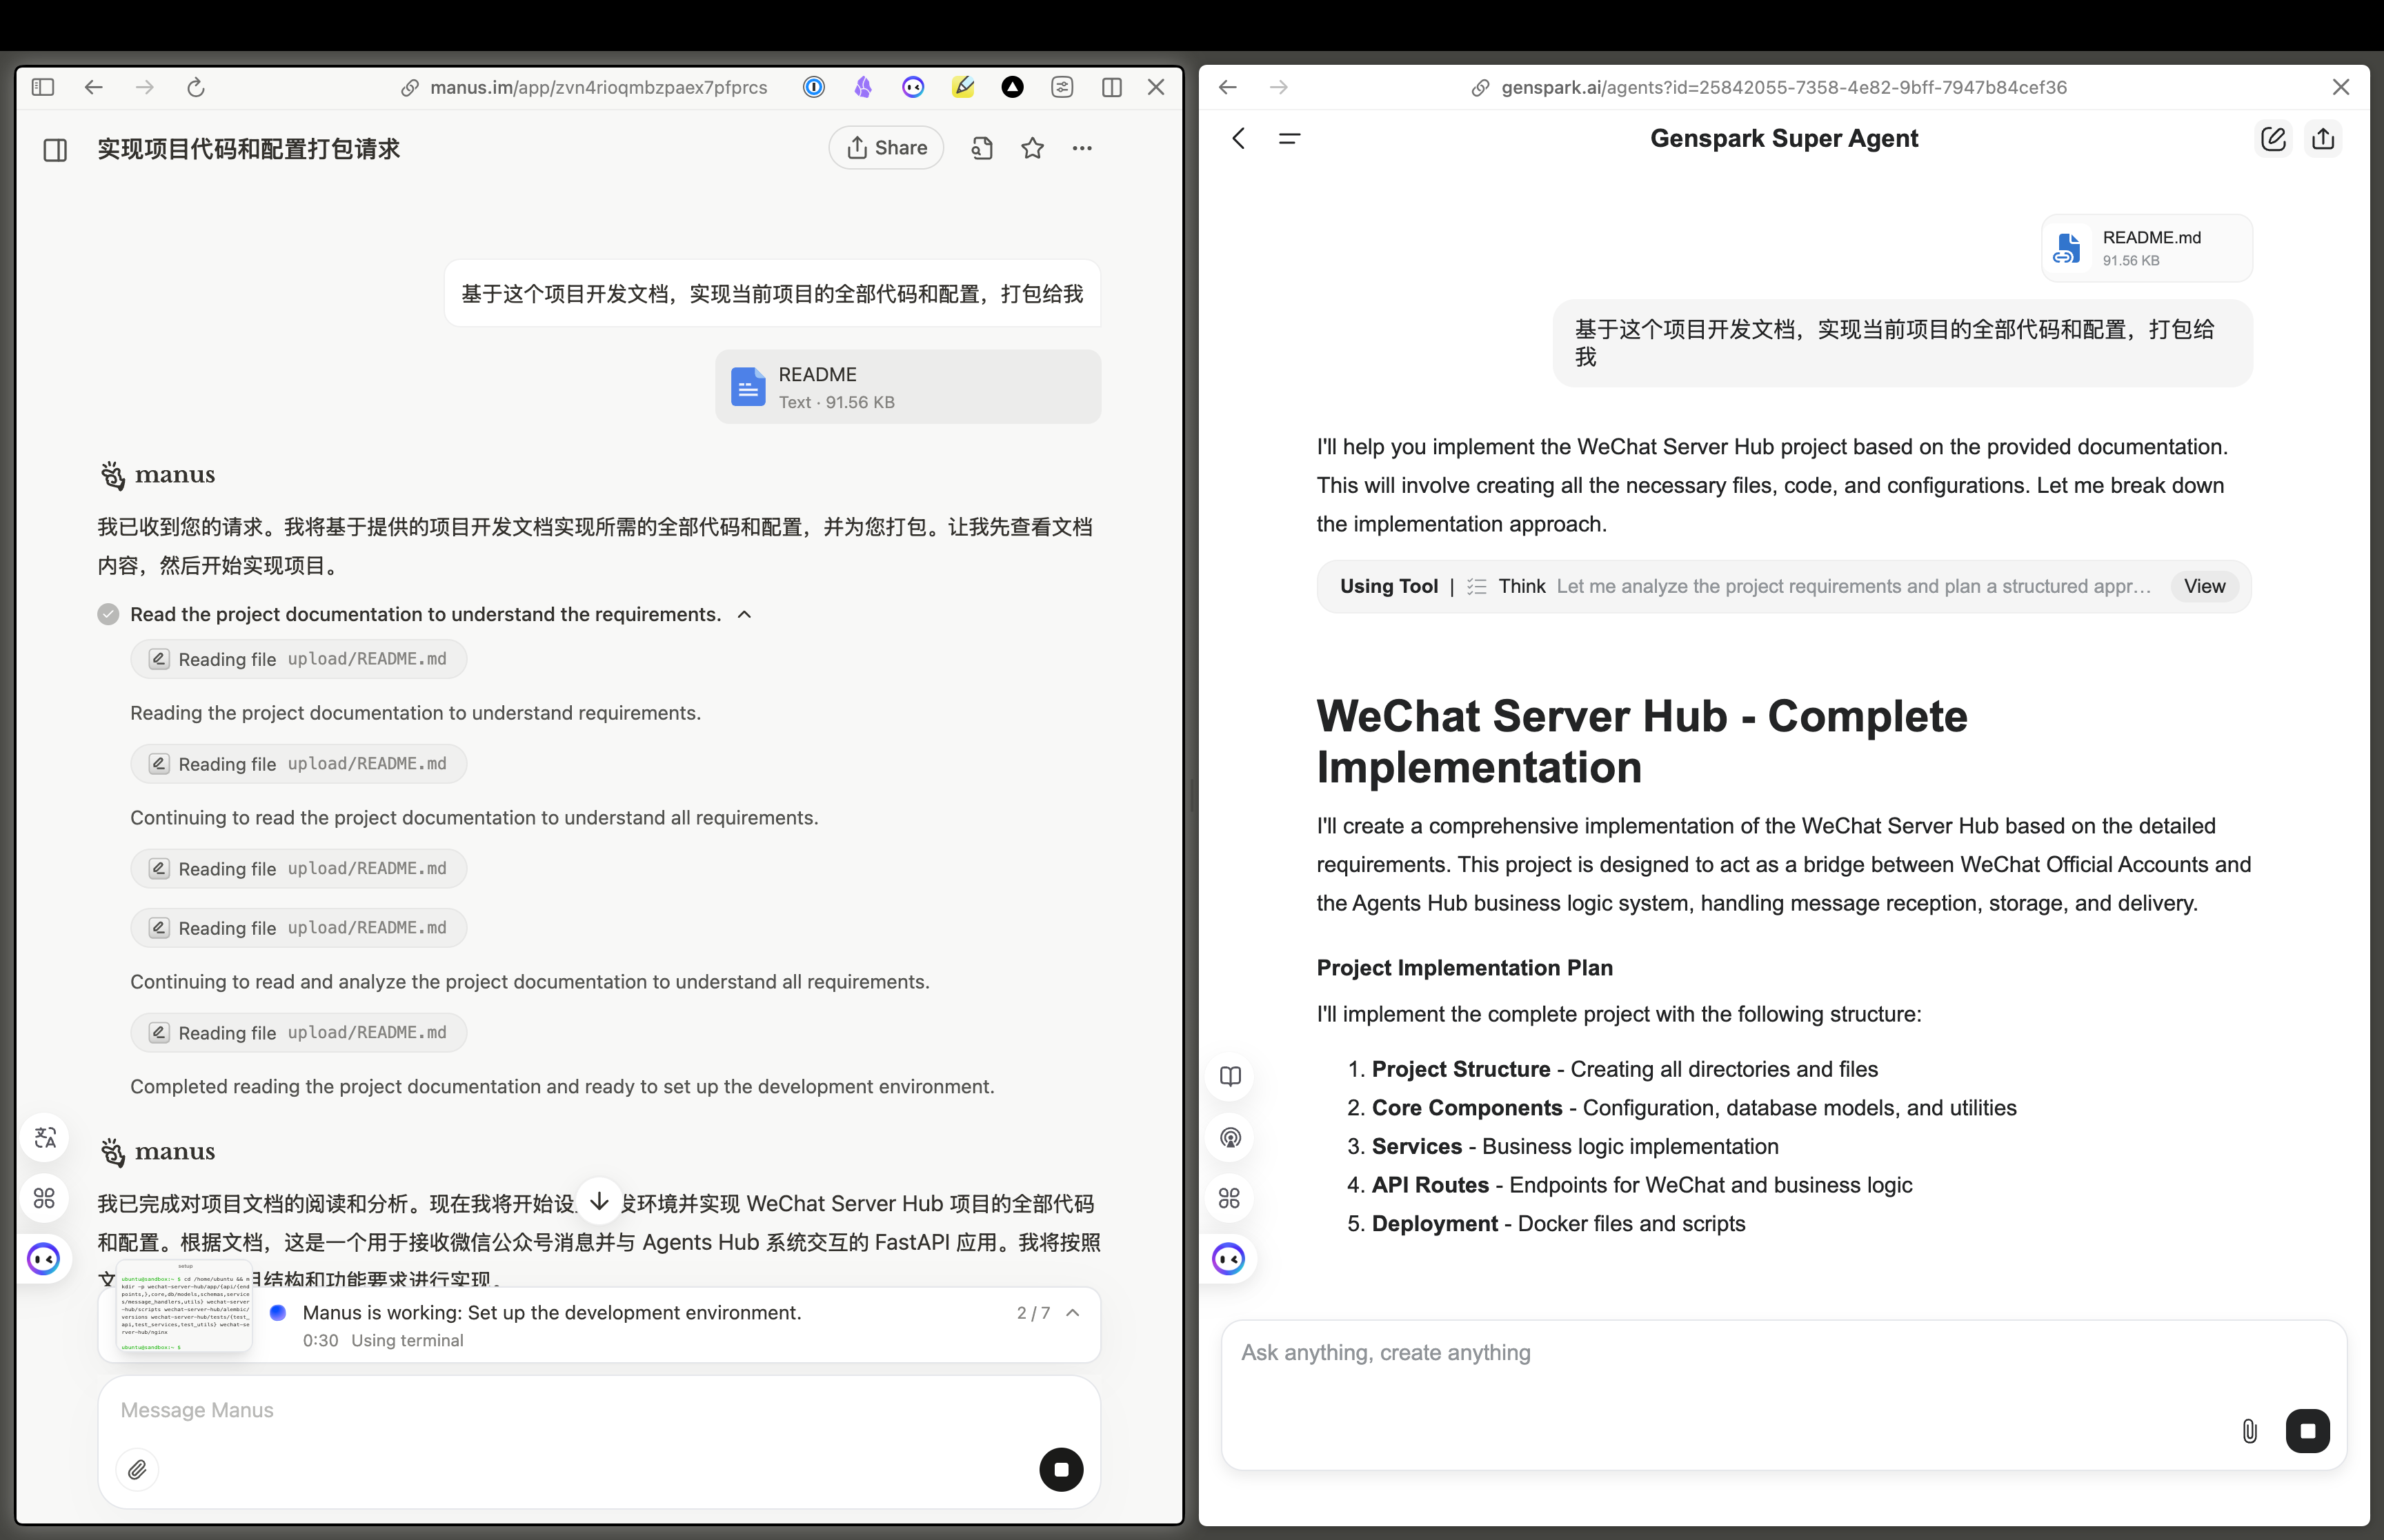Attach a file in Manus message box
Image resolution: width=2384 pixels, height=1540 pixels.
[x=137, y=1469]
